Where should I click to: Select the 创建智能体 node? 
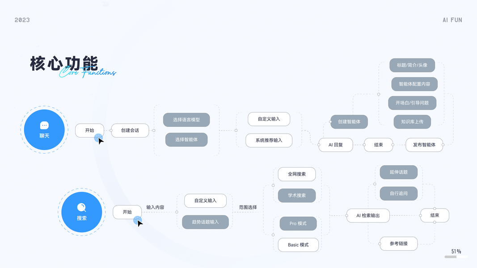point(349,121)
